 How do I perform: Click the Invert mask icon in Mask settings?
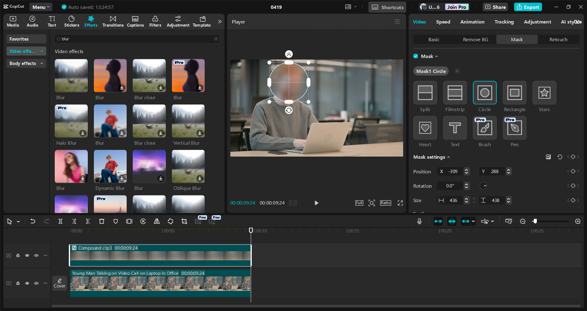(x=548, y=157)
